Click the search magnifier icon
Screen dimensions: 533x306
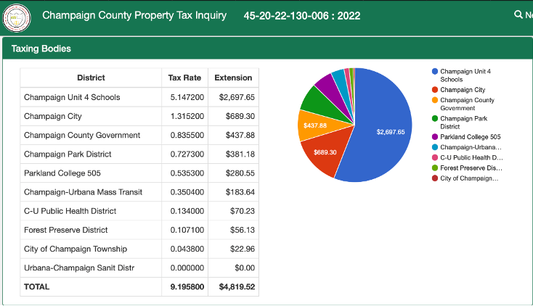[x=518, y=15]
